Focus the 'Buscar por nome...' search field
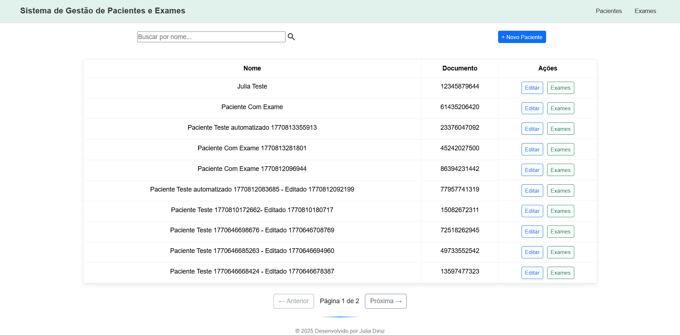This screenshot has height=335, width=680. point(211,37)
